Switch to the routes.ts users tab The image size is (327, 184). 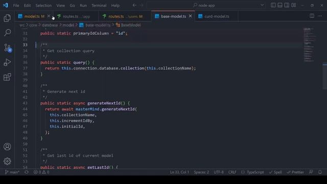pyautogui.click(x=125, y=16)
